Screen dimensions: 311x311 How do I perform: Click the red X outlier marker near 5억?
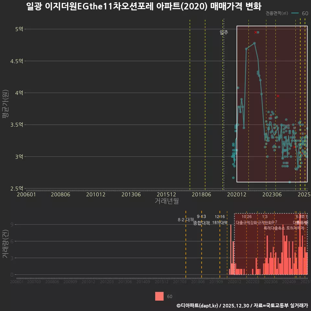coord(256,32)
